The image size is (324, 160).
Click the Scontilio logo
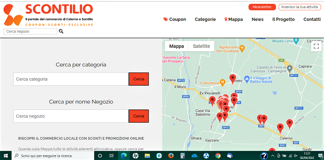pyautogui.click(x=48, y=15)
